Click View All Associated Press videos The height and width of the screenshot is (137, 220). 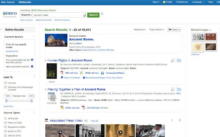pos(94,121)
